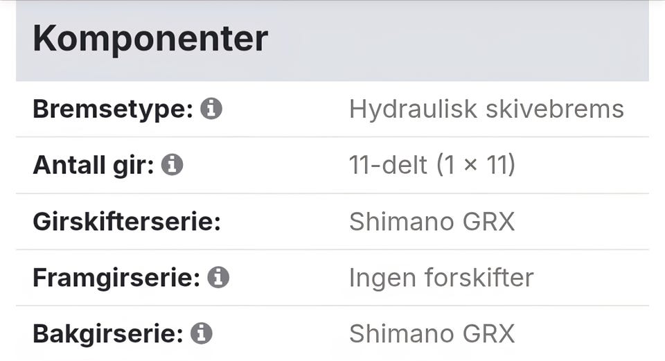665x361 pixels.
Task: Show info for Bakgirserie via its icon
Action: [201, 333]
